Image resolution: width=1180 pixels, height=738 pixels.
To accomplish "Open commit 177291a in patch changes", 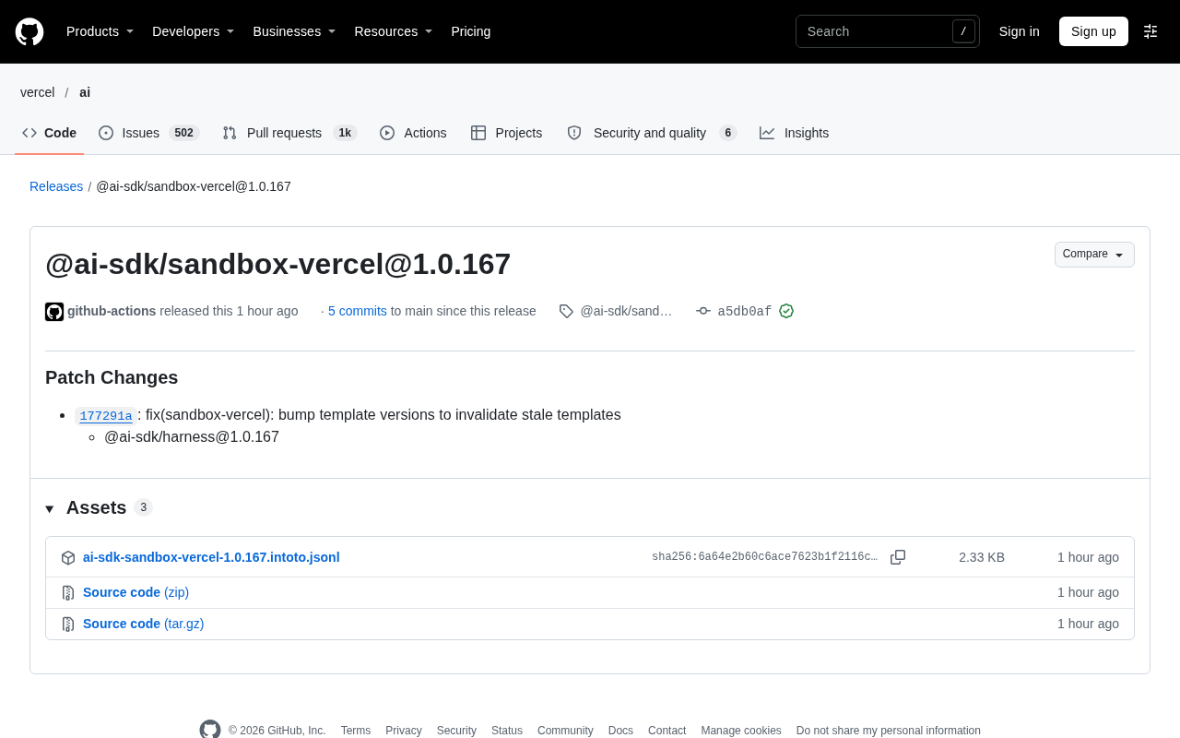I will 106,416.
